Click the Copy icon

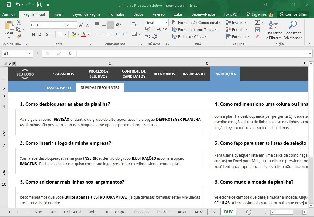click(x=19, y=29)
